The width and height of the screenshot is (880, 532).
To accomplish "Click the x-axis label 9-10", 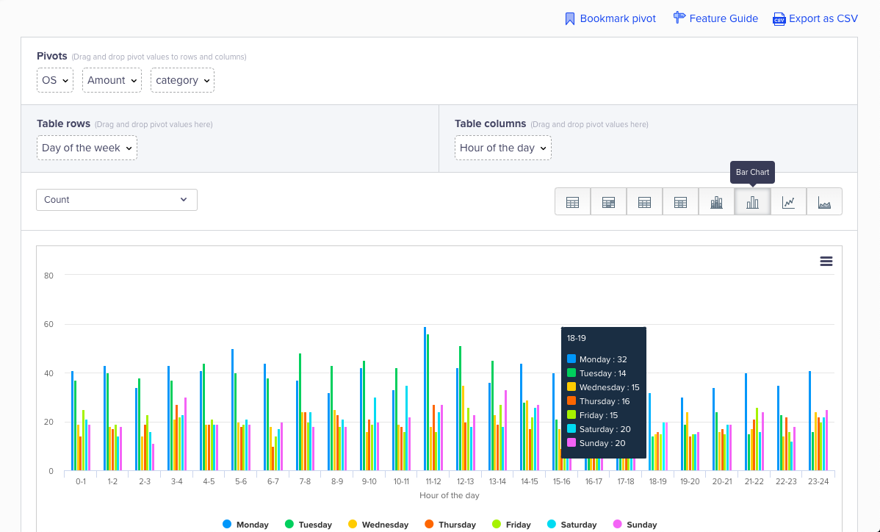I will (369, 481).
